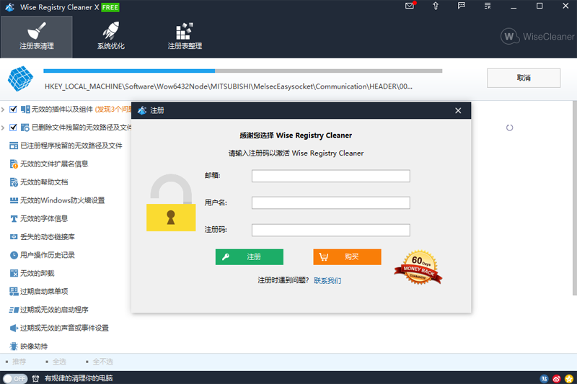Viewport: 577px width, 384px height.
Task: Click font icon beside 无效的字体信息
Action: point(14,218)
